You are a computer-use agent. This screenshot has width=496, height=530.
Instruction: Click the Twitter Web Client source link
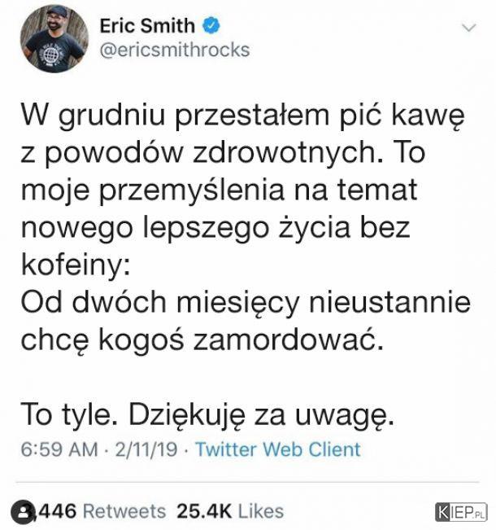click(x=278, y=449)
